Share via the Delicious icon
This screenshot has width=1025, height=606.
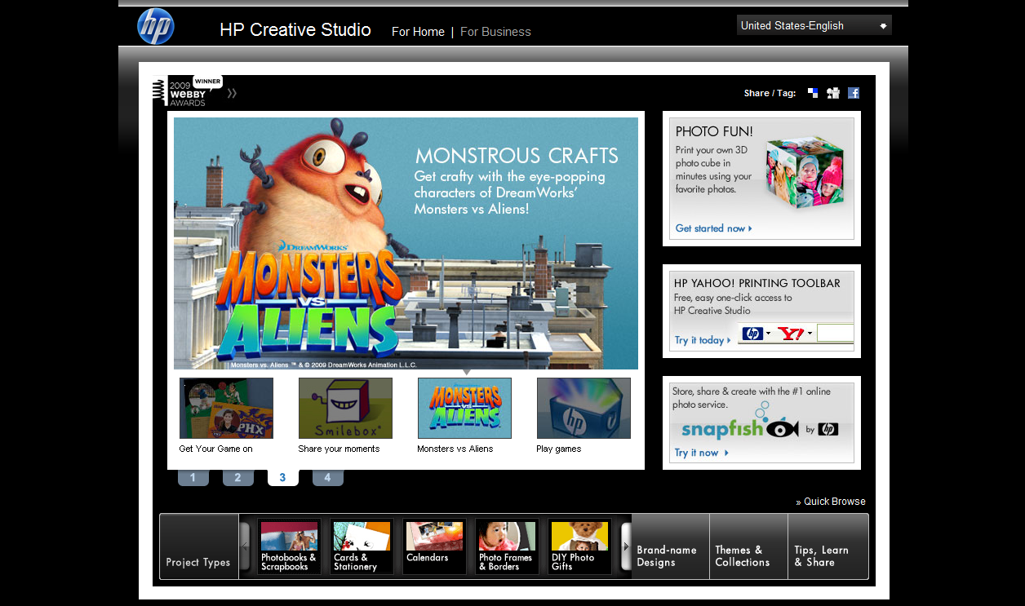coord(813,93)
